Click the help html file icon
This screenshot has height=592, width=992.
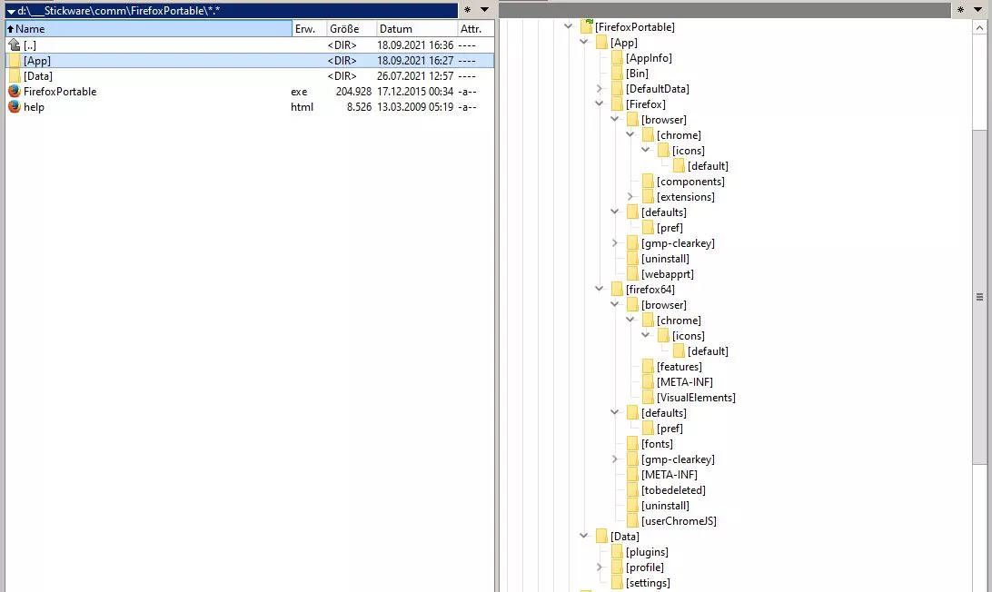coord(15,107)
